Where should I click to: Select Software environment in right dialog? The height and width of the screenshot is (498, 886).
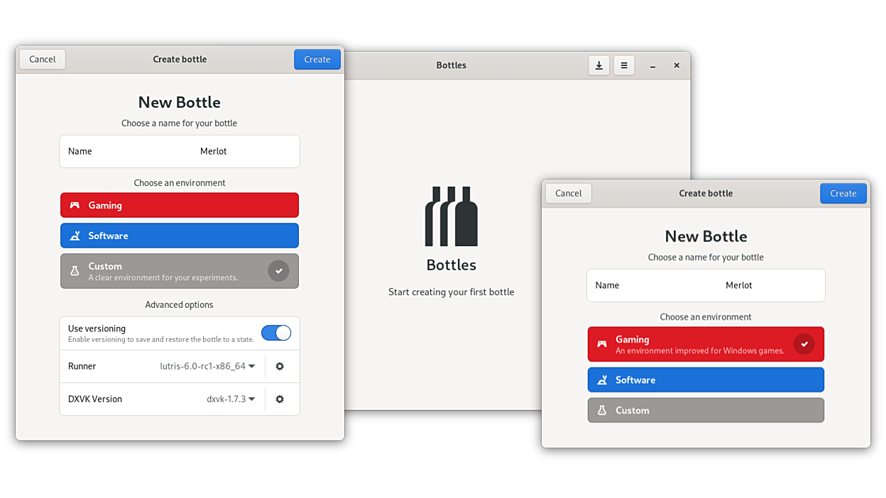tap(706, 380)
